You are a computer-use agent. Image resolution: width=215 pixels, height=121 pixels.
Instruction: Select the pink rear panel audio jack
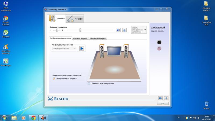(x=159, y=48)
